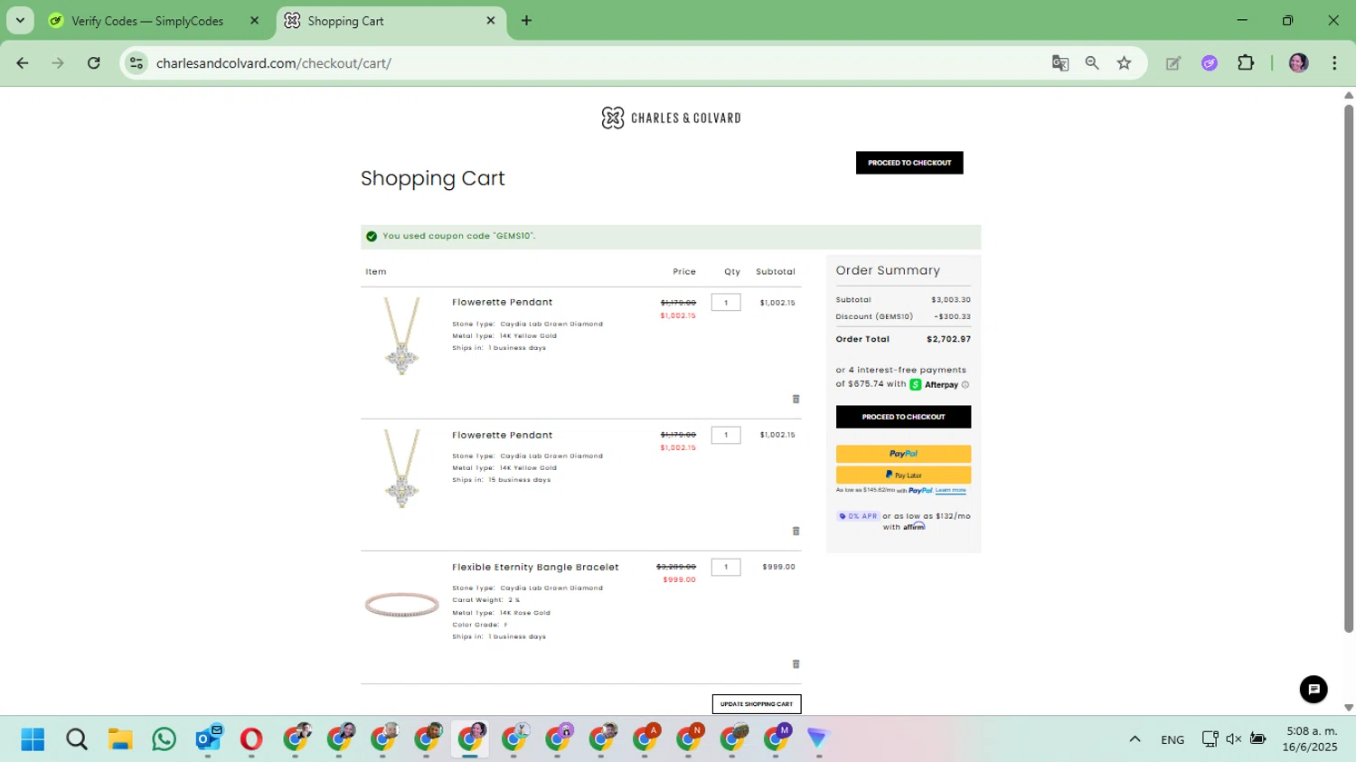Click quantity field of first Flowerette Pendant
Image resolution: width=1356 pixels, height=762 pixels.
point(726,303)
